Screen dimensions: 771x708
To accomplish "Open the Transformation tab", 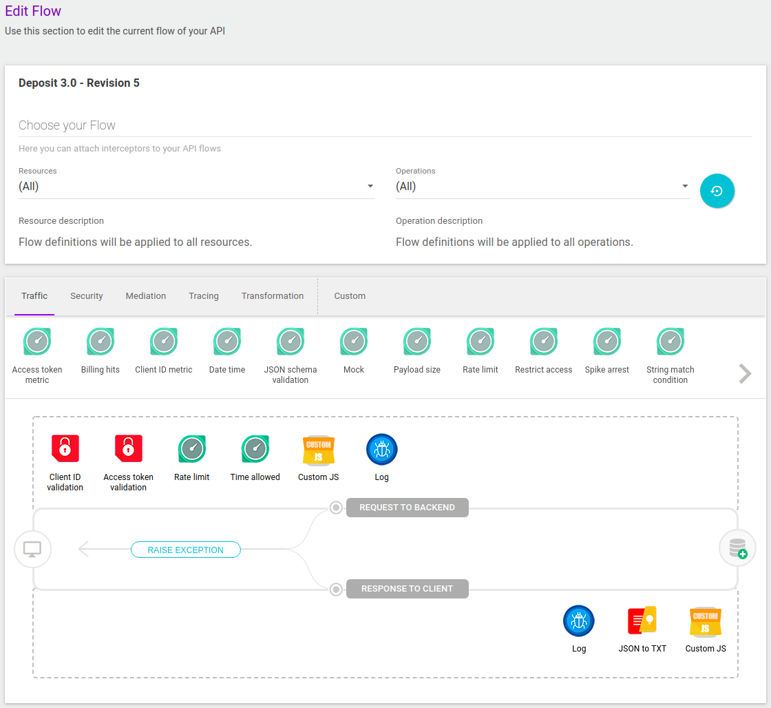I will pyautogui.click(x=272, y=296).
